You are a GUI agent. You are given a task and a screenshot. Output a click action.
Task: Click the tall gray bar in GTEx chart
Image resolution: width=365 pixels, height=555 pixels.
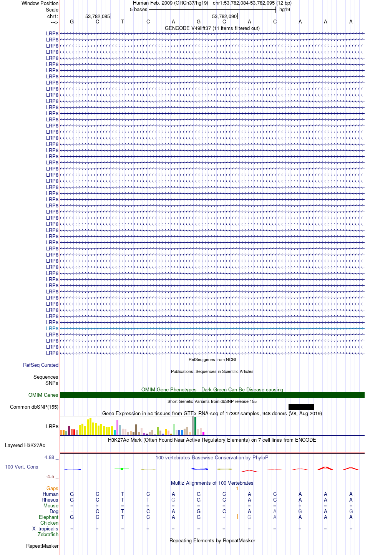193,426
